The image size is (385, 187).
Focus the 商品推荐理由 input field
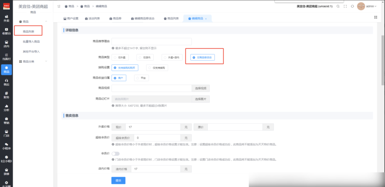pyautogui.click(x=152, y=42)
